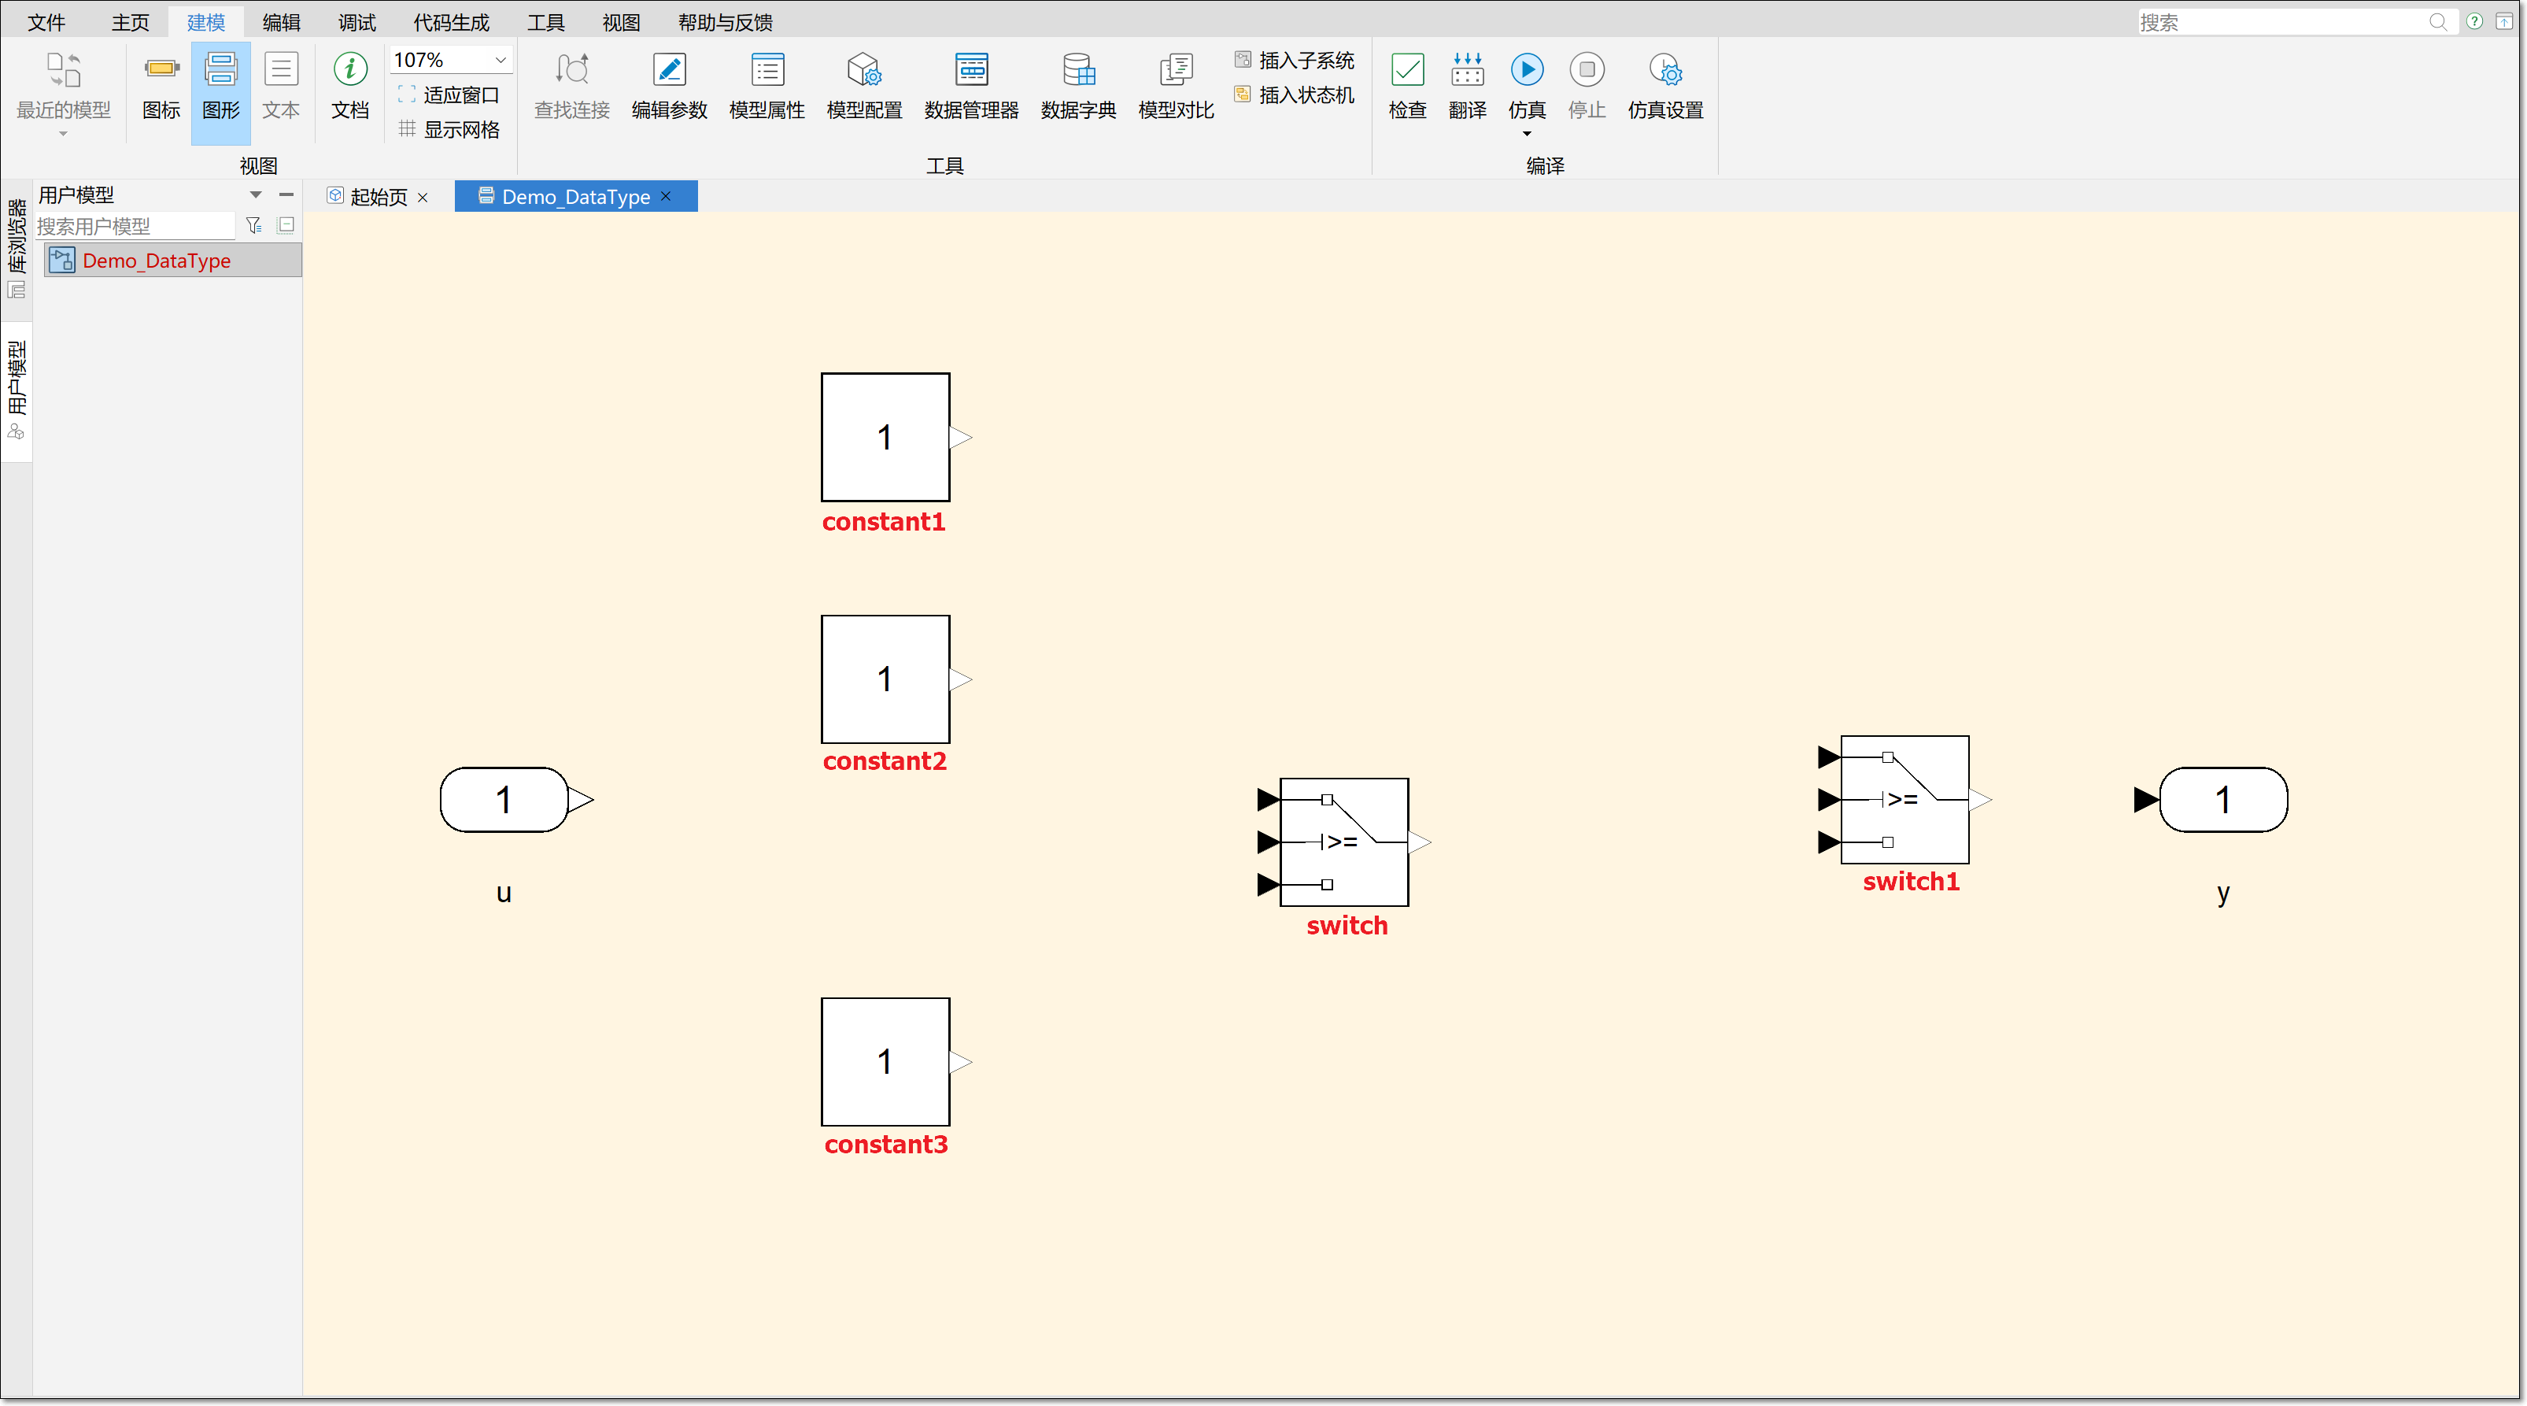Open 模型属性 model properties
This screenshot has height=1406, width=2527.
[x=767, y=87]
